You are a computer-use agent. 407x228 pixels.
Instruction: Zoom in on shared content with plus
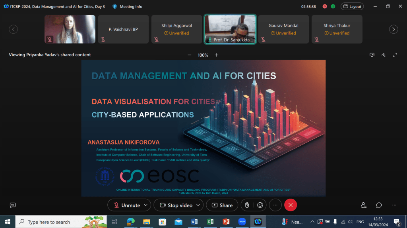point(217,55)
